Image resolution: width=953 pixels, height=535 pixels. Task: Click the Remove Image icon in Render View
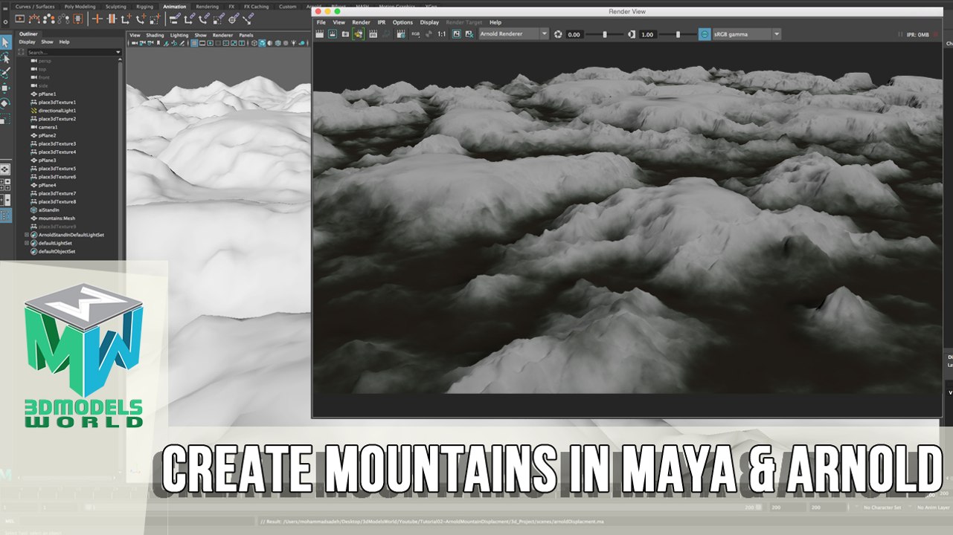coord(469,34)
